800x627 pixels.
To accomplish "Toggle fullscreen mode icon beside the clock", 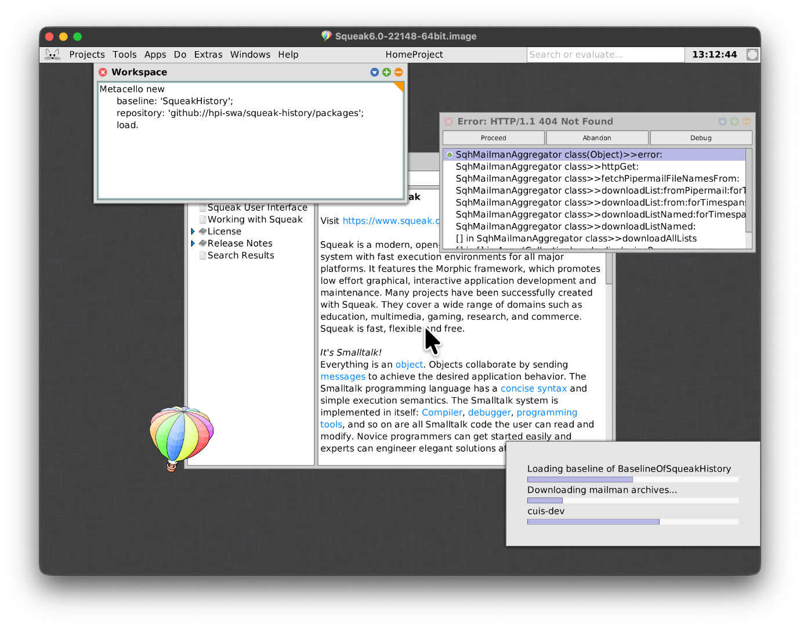I will pyautogui.click(x=752, y=55).
